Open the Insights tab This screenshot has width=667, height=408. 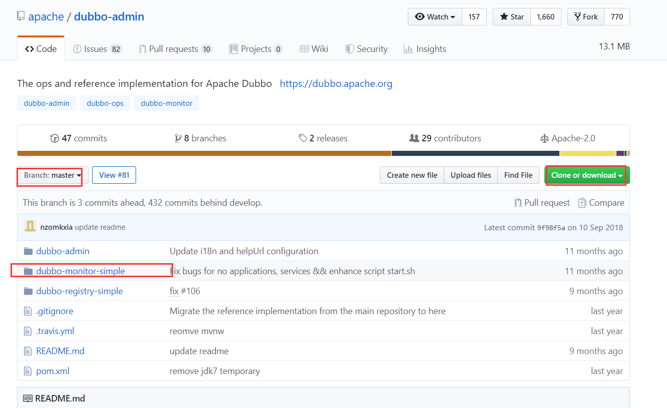[425, 49]
